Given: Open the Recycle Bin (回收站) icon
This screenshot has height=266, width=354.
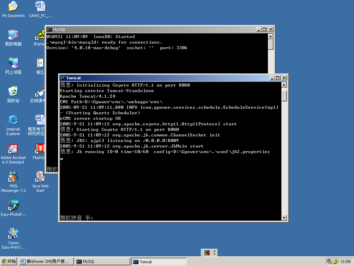Looking at the screenshot, I should coord(13,91).
